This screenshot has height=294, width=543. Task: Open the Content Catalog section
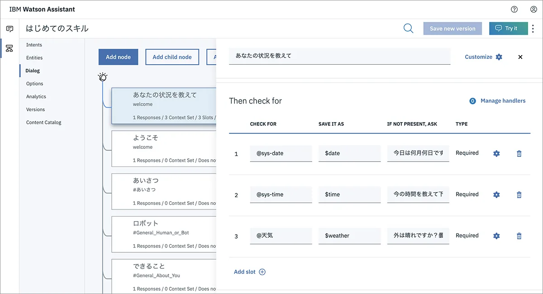pyautogui.click(x=43, y=122)
